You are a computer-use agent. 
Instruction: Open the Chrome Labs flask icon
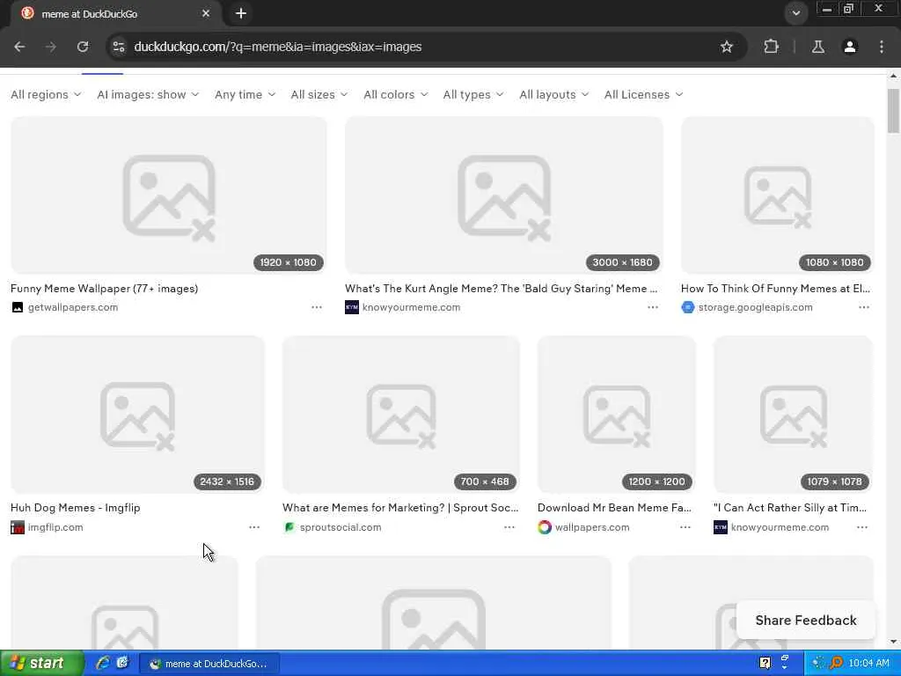click(818, 47)
